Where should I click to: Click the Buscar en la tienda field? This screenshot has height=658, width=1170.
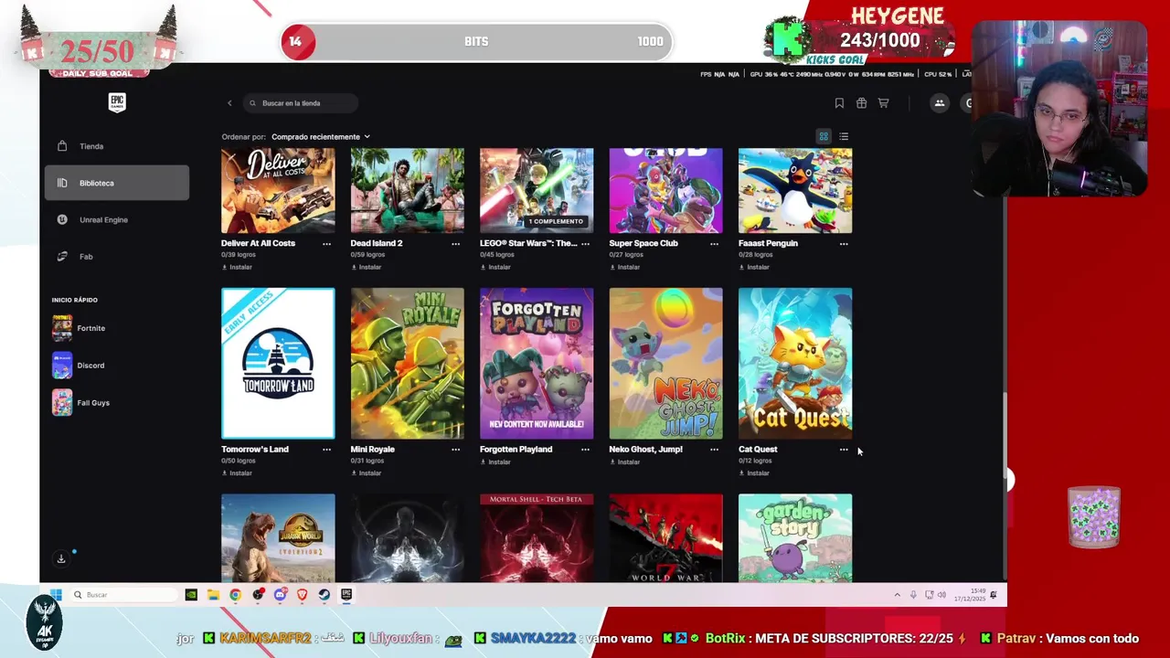point(300,103)
